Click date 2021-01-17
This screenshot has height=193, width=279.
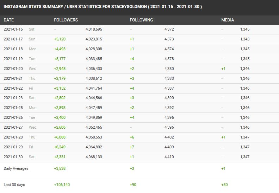(13, 39)
